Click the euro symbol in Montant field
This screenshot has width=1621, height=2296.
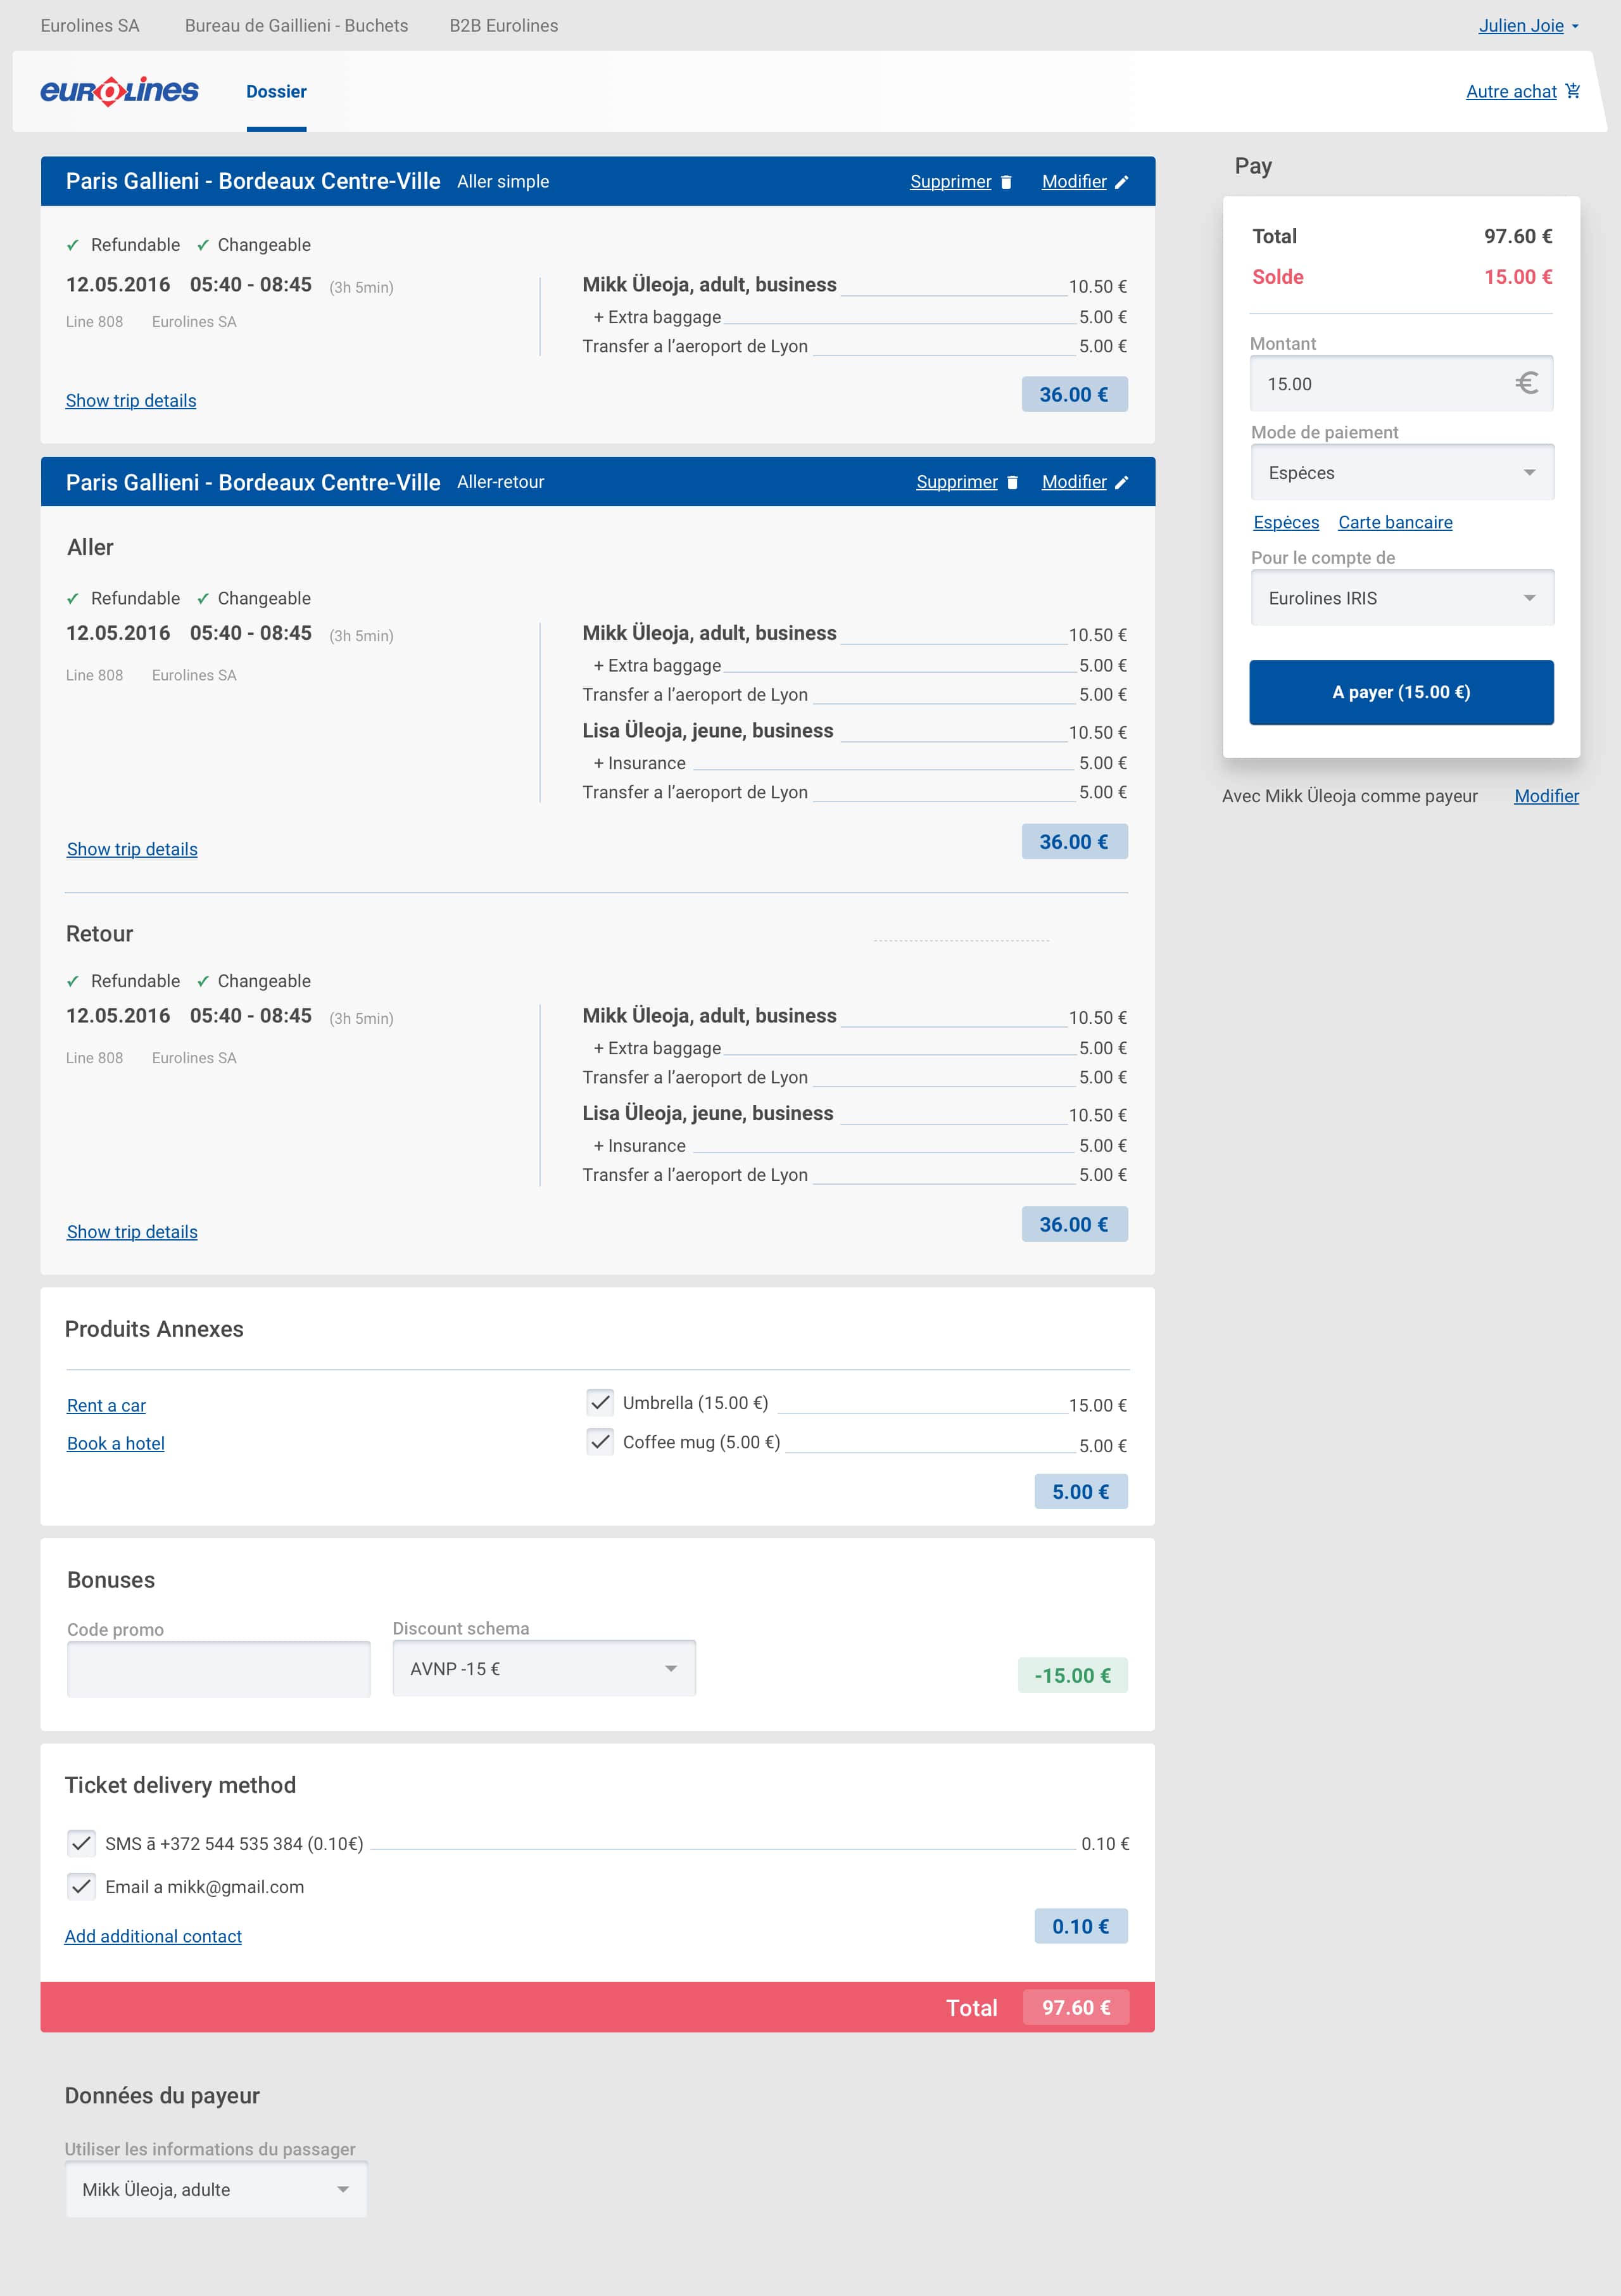click(1526, 383)
